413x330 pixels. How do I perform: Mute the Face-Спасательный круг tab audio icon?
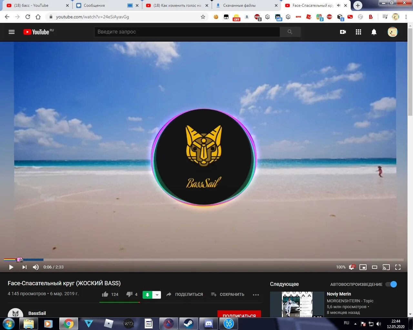pyautogui.click(x=338, y=5)
